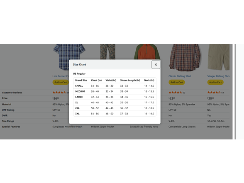The width and height of the screenshot is (244, 183).
Task: Click the star rating of Slinger Fishing Shorts
Action: tap(214, 93)
